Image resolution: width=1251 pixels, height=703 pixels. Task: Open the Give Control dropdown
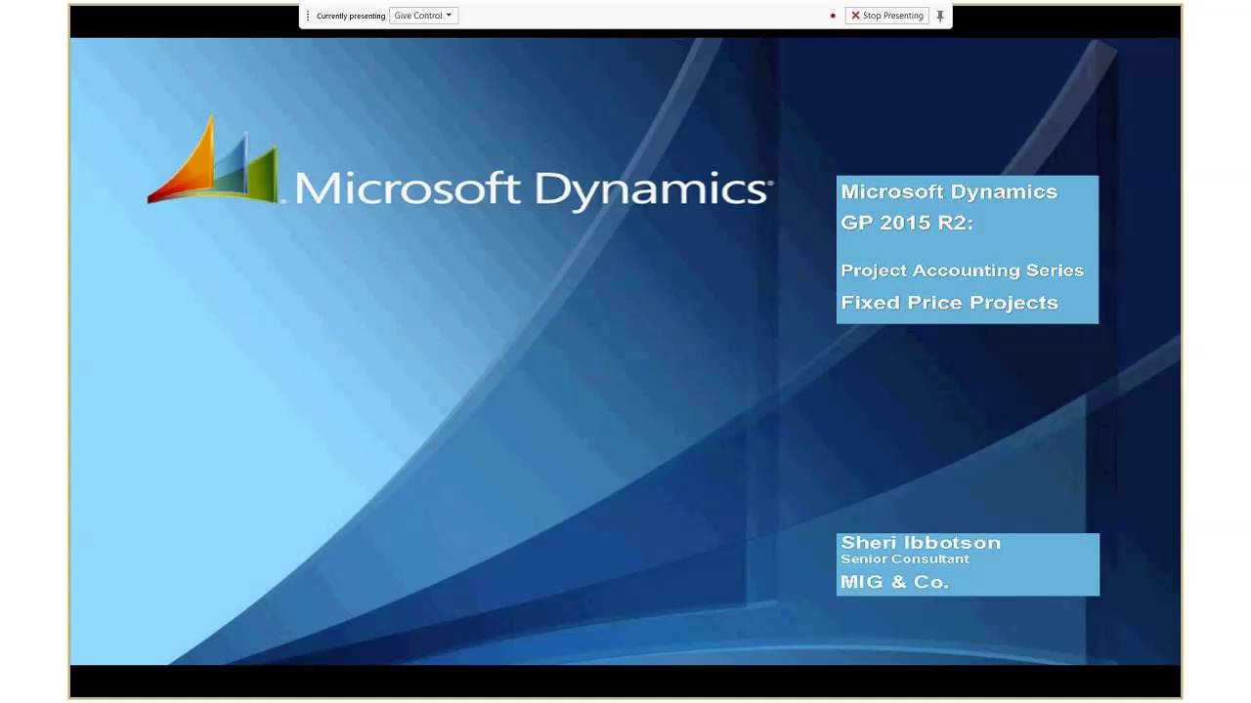(423, 16)
